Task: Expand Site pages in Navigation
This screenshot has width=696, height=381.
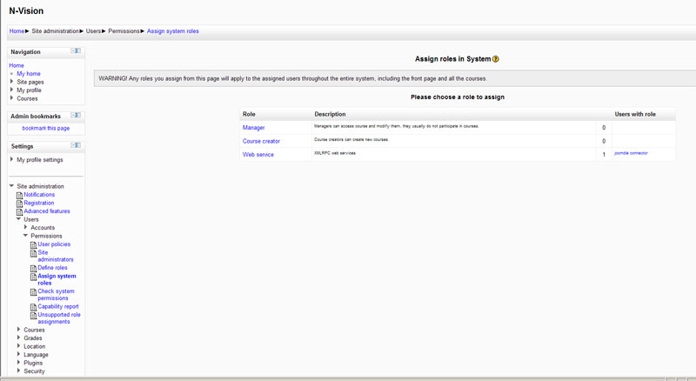Action: pyautogui.click(x=12, y=82)
